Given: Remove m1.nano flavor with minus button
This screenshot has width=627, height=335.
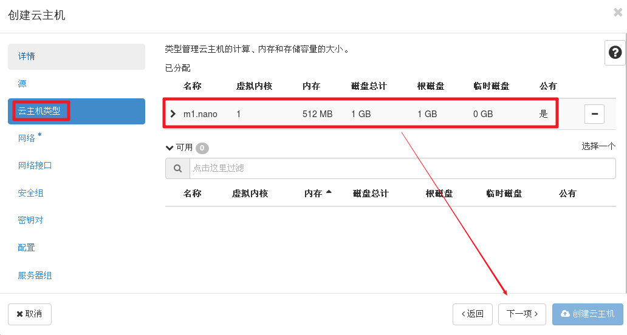Looking at the screenshot, I should coord(594,113).
